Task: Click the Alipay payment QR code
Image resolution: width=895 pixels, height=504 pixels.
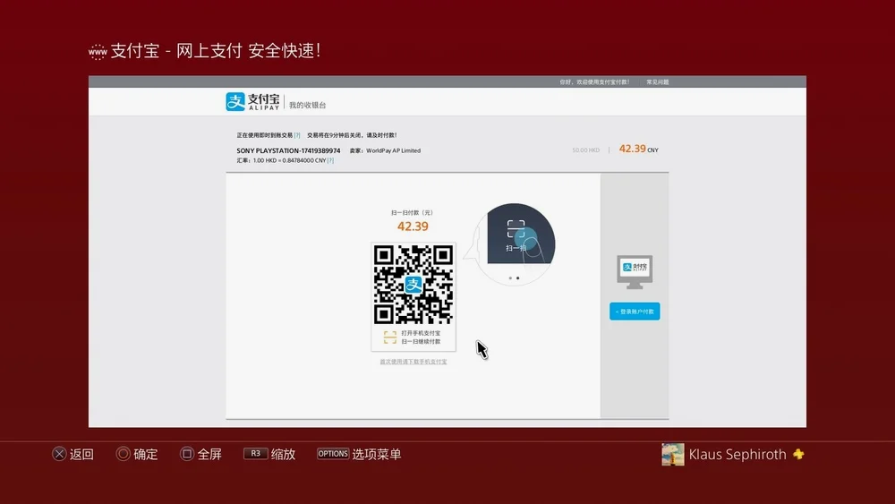Action: (x=413, y=285)
